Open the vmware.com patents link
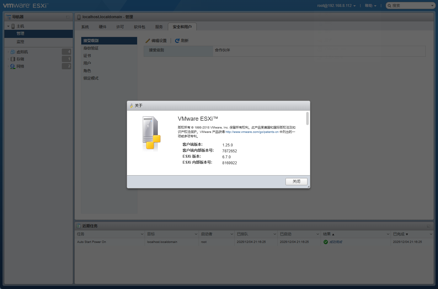This screenshot has height=289, width=438. coord(252,132)
